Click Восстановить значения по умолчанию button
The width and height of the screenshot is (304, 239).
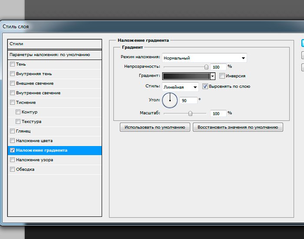click(x=238, y=127)
